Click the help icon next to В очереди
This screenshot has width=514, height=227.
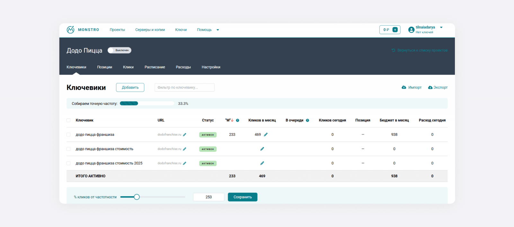pyautogui.click(x=307, y=121)
